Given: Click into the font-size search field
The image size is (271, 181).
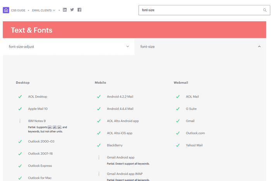Looking at the screenshot, I should [x=199, y=10].
